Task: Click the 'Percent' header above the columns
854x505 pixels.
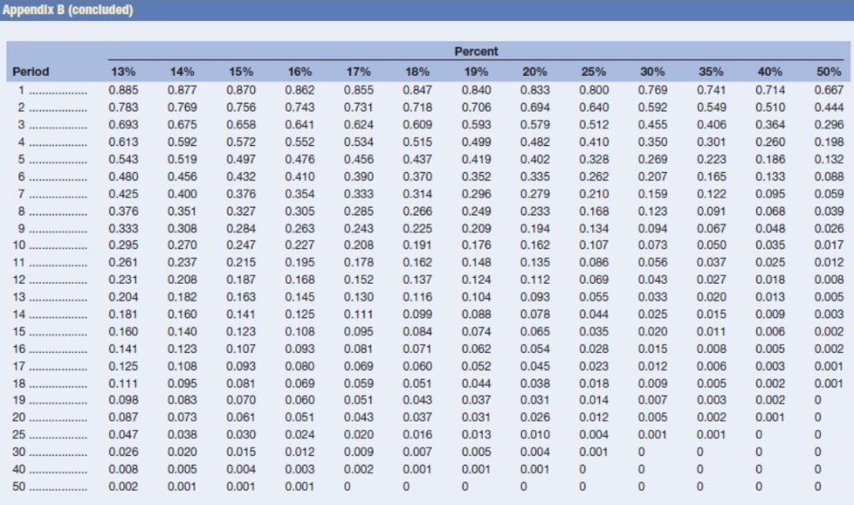Action: (x=476, y=51)
